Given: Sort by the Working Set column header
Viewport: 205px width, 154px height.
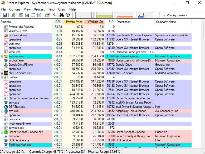Looking at the screenshot, I should tap(94, 22).
